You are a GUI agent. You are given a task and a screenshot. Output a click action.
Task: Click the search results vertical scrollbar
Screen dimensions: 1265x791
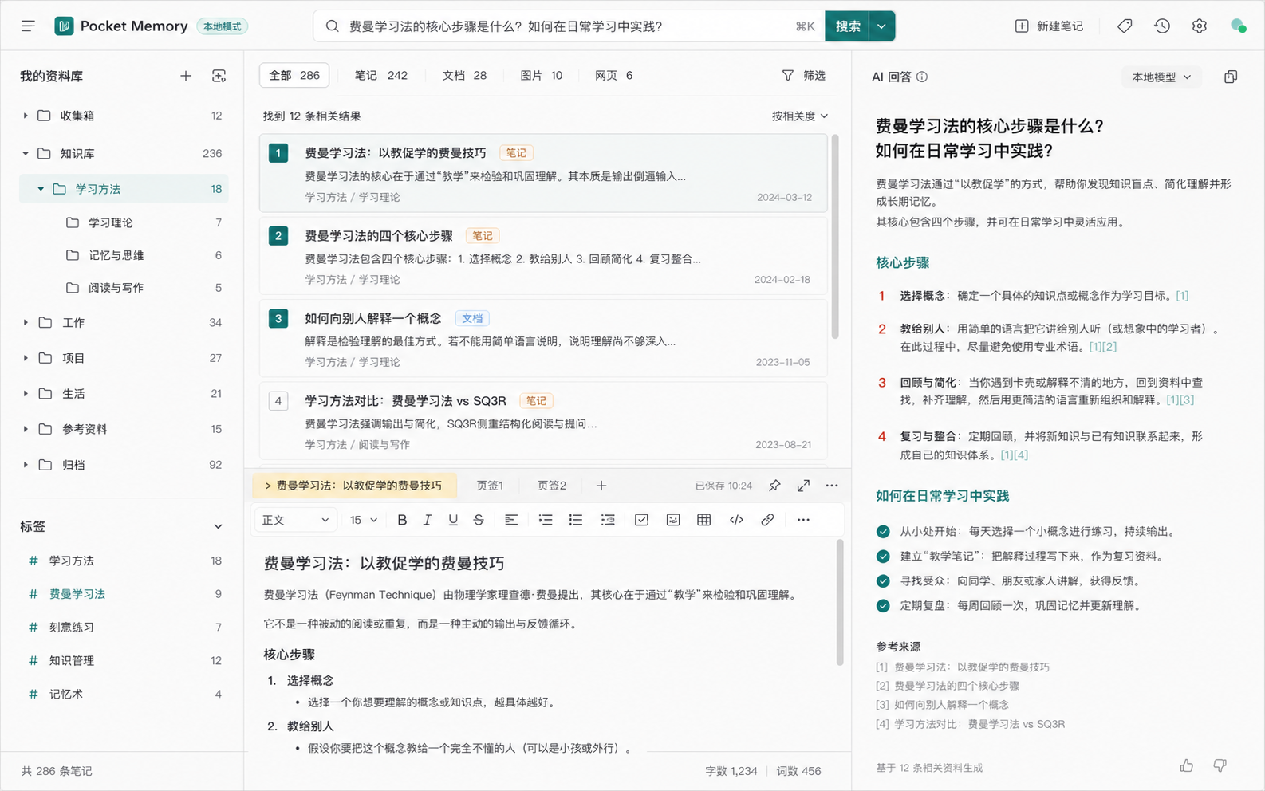pos(834,237)
